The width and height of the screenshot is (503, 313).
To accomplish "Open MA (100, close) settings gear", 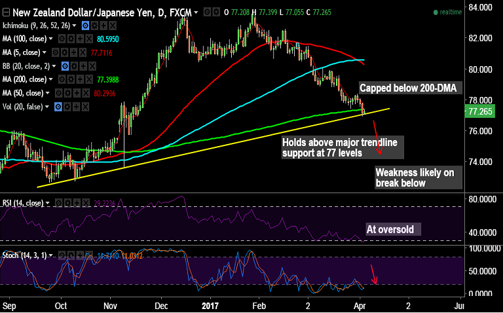I will pos(71,39).
